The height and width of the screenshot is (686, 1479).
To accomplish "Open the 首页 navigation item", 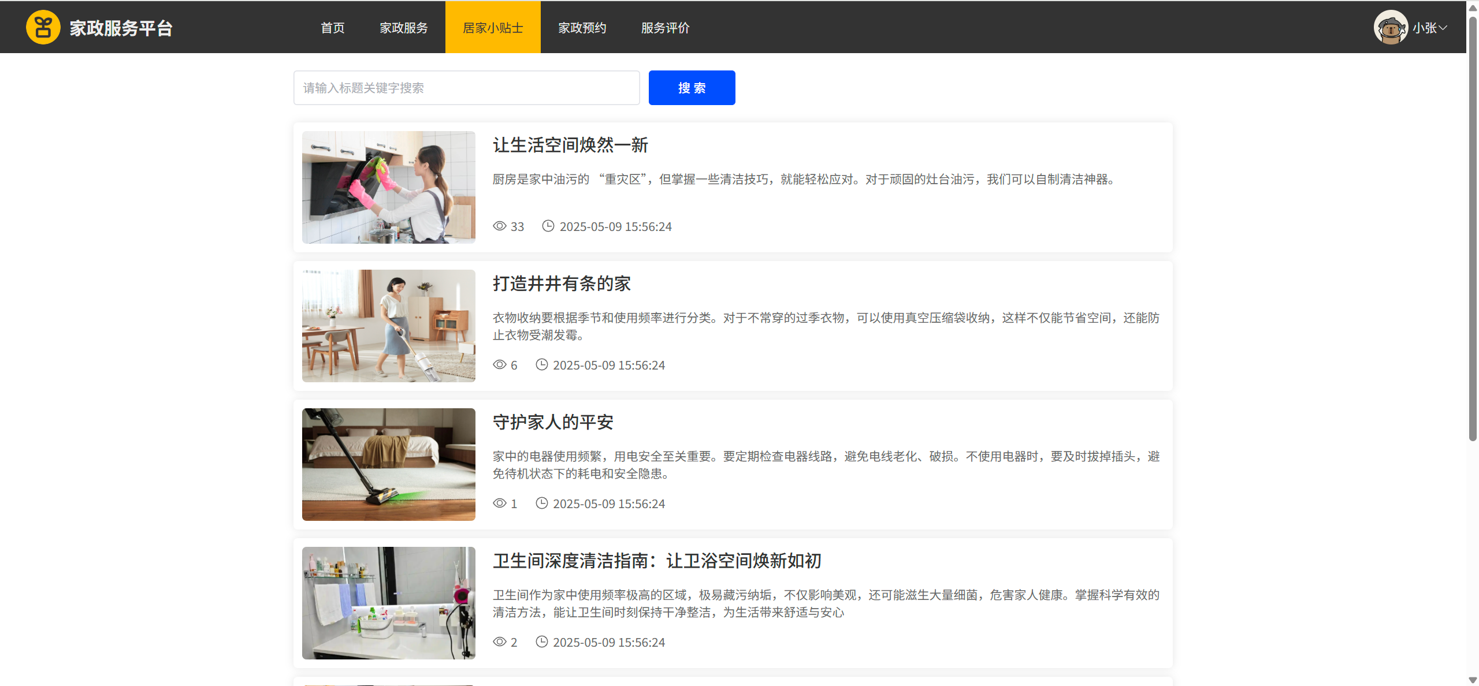I will point(332,28).
